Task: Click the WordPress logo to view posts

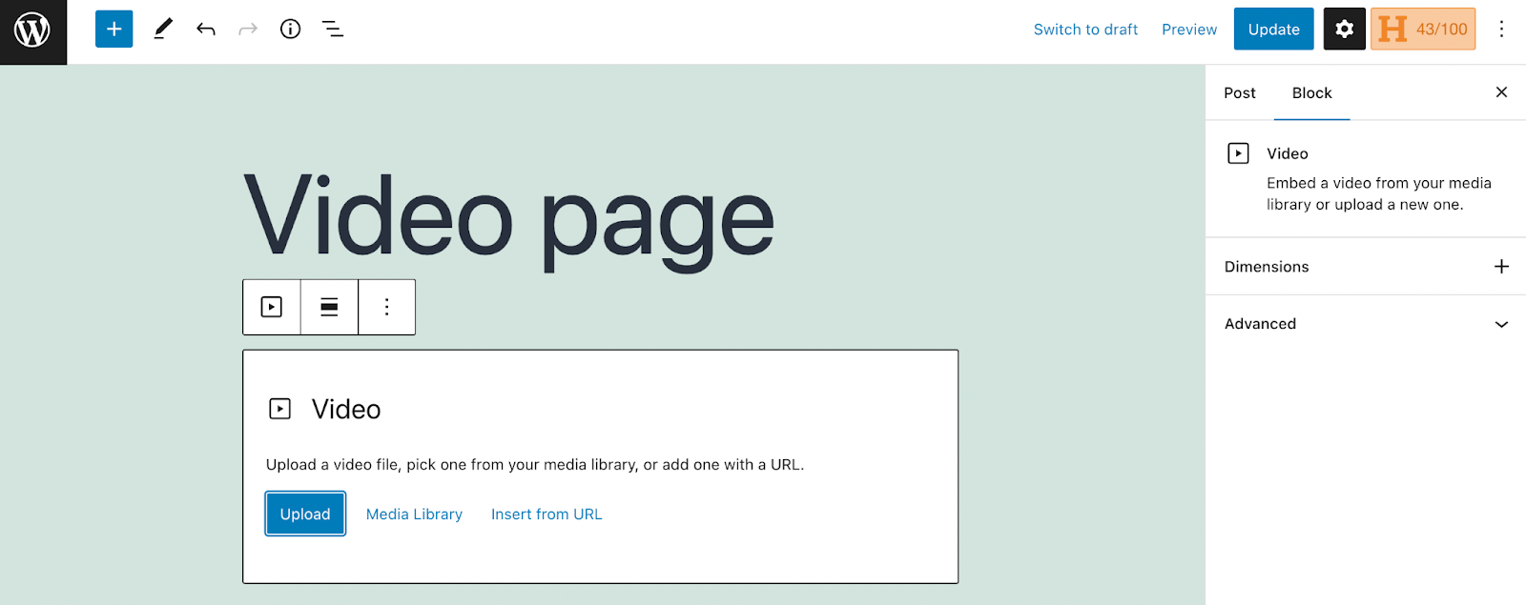Action: pyautogui.click(x=32, y=31)
